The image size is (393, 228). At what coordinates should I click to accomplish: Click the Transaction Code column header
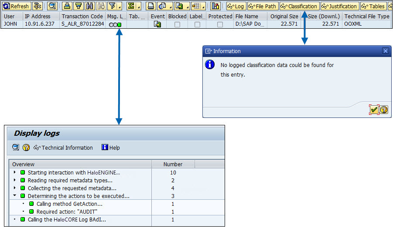[x=82, y=16]
